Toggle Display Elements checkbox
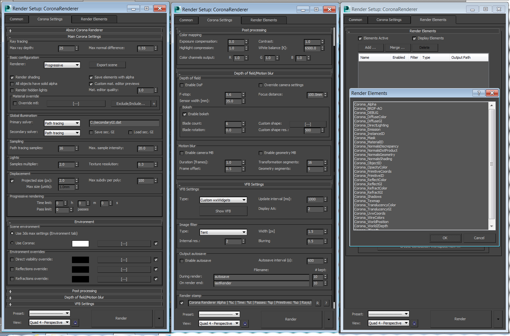Image resolution: width=510 pixels, height=336 pixels. coord(414,38)
